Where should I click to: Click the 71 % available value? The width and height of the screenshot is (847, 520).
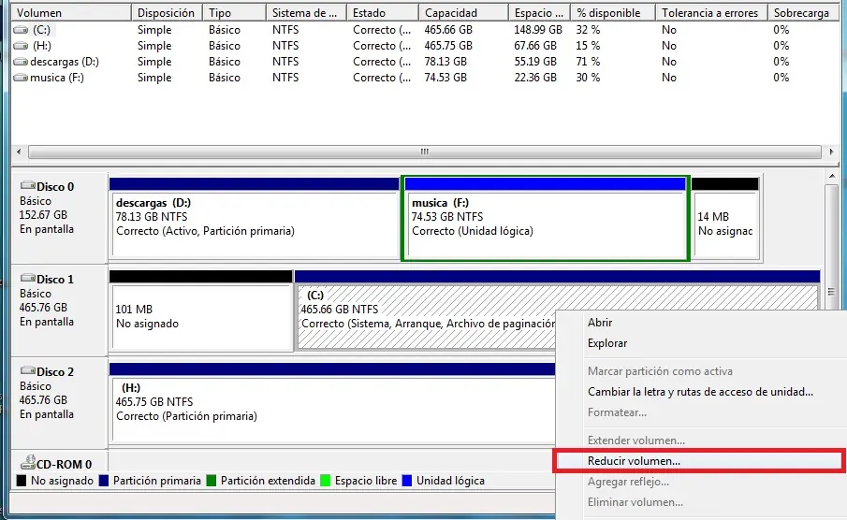tap(588, 62)
